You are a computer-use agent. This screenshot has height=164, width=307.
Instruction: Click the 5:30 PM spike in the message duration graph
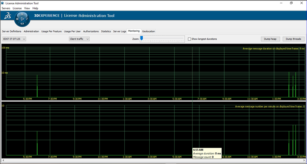(x=37, y=91)
